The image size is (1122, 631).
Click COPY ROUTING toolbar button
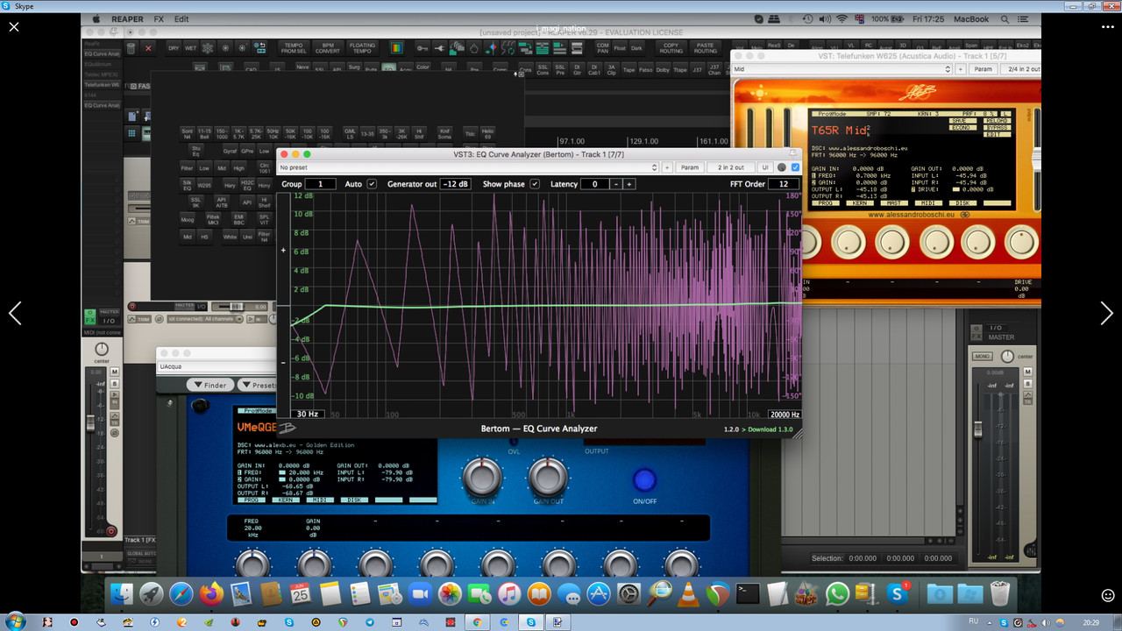point(671,48)
